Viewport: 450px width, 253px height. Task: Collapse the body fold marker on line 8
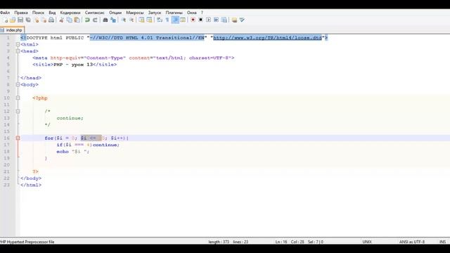tap(18, 84)
